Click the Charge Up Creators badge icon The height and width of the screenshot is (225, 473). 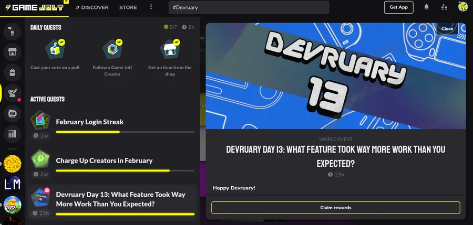(x=40, y=159)
